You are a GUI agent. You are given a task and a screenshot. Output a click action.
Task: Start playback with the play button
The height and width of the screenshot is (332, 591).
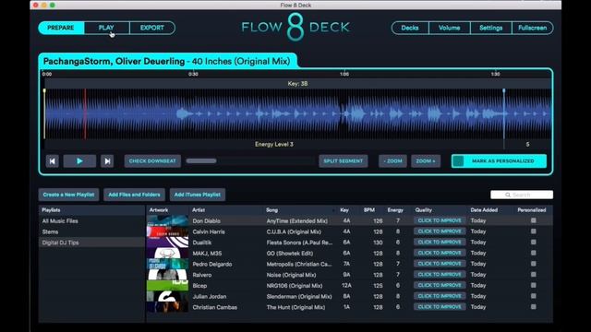pos(79,161)
